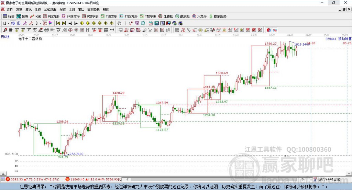
Task: Step chart right with black arrow
Action: coord(76,23)
